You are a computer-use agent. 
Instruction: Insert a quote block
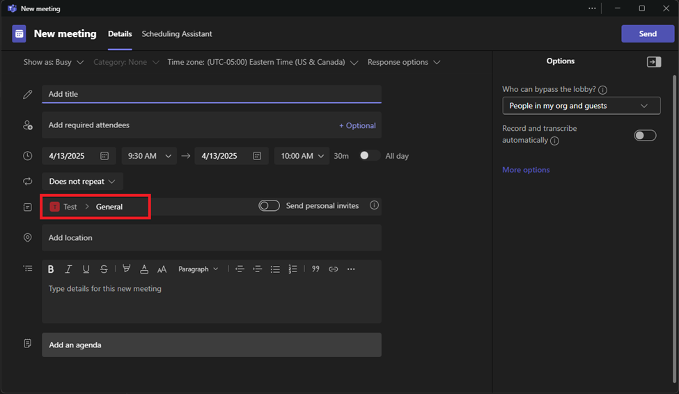tap(315, 269)
